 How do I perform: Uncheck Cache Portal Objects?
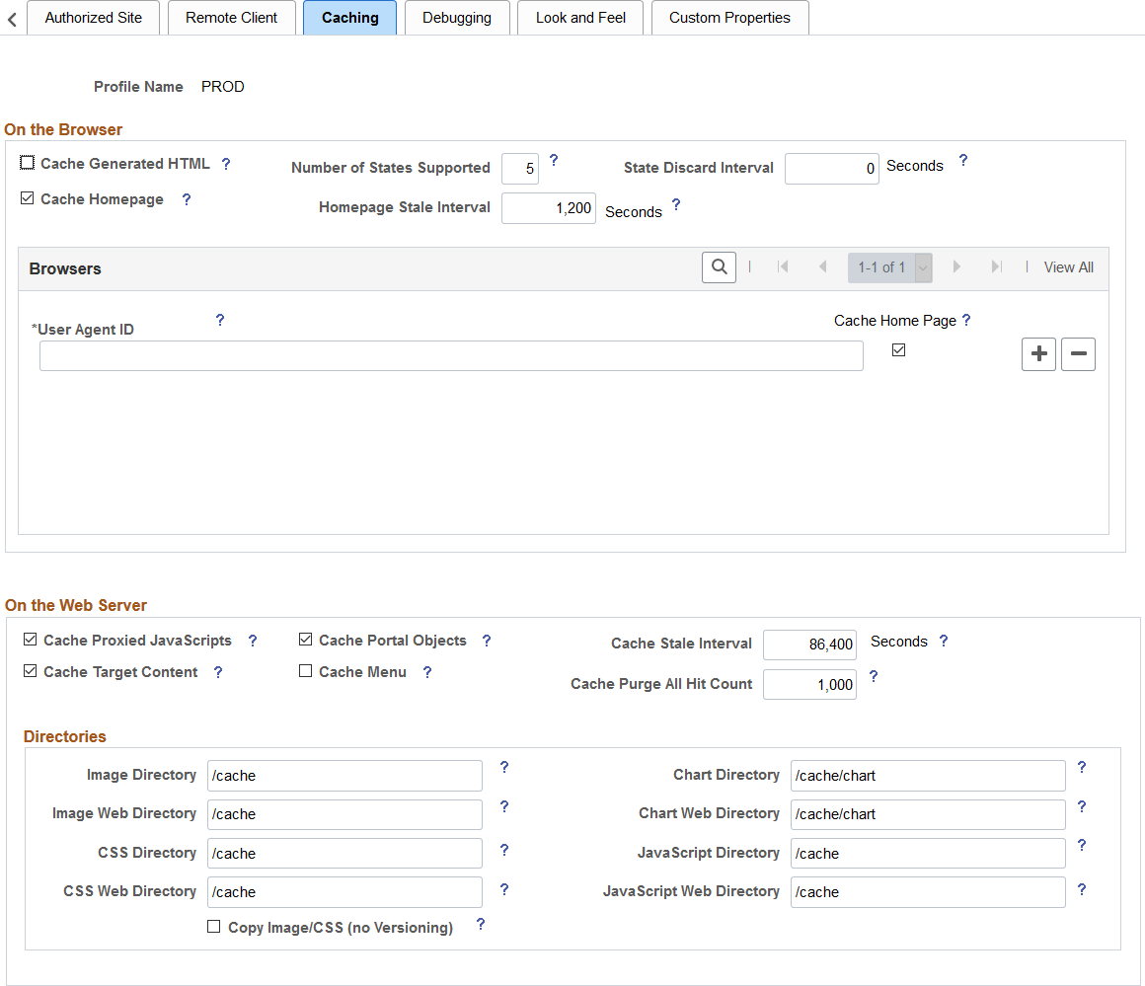point(305,640)
